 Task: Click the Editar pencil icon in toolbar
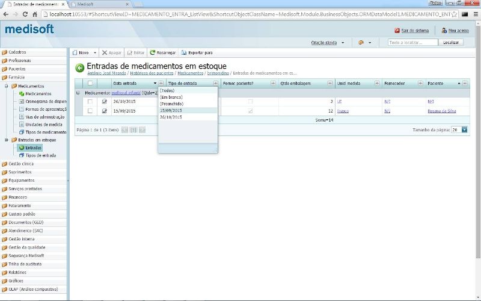click(x=130, y=52)
